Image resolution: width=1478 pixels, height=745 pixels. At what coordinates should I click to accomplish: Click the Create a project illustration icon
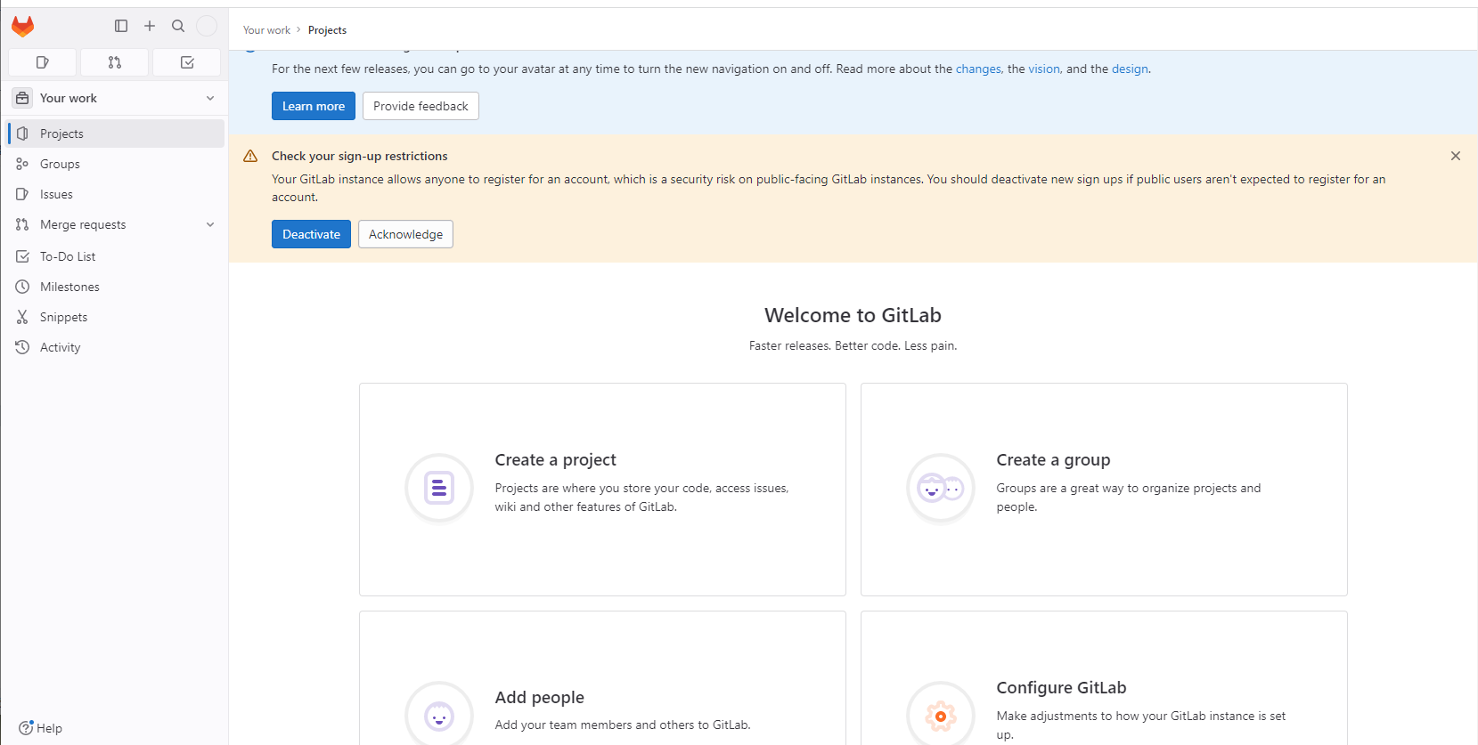439,488
